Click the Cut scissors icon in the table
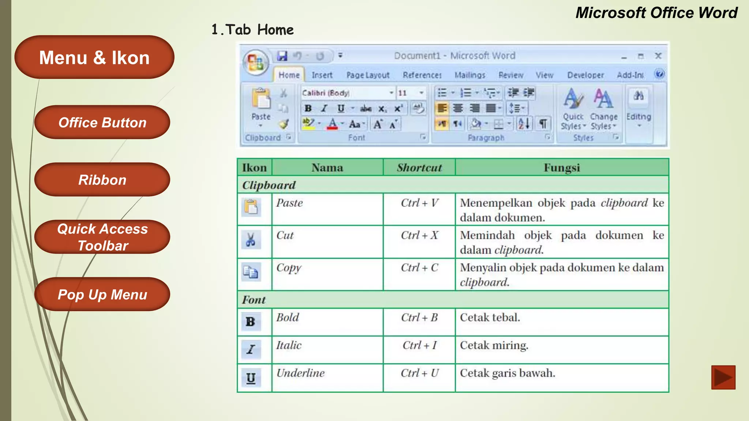Viewport: 749px width, 421px height. (x=251, y=240)
